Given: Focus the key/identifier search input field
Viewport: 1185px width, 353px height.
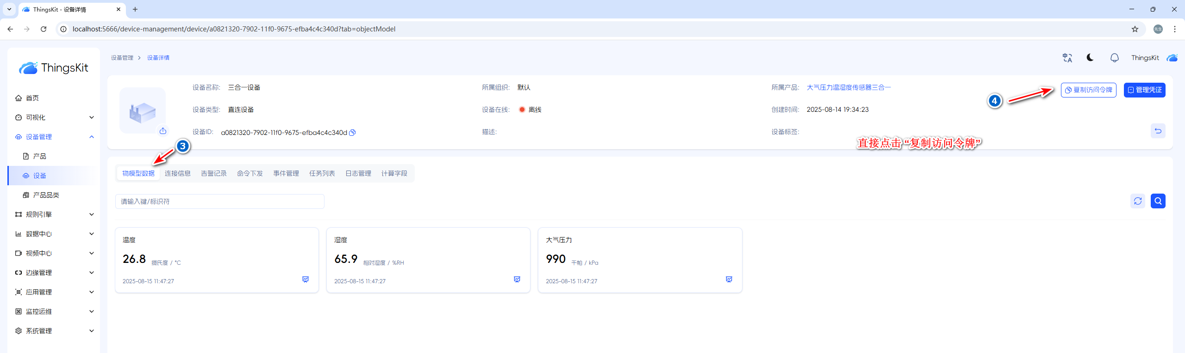Looking at the screenshot, I should [219, 201].
